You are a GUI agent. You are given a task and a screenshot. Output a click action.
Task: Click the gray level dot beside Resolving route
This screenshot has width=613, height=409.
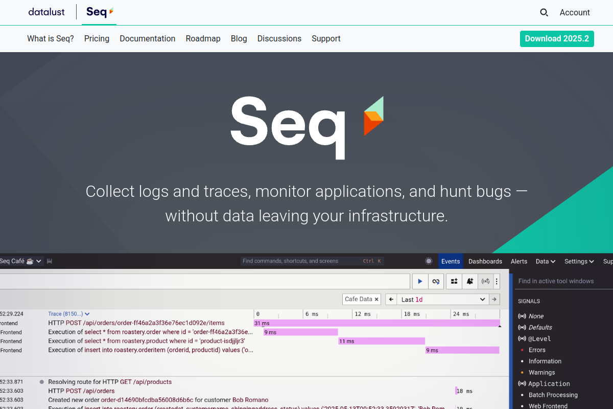[x=42, y=382]
